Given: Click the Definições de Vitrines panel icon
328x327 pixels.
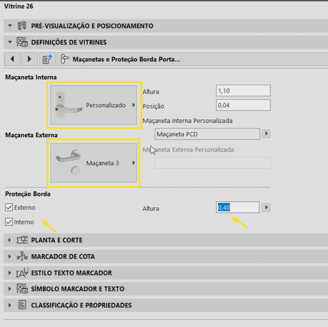Looking at the screenshot, I should point(22,42).
